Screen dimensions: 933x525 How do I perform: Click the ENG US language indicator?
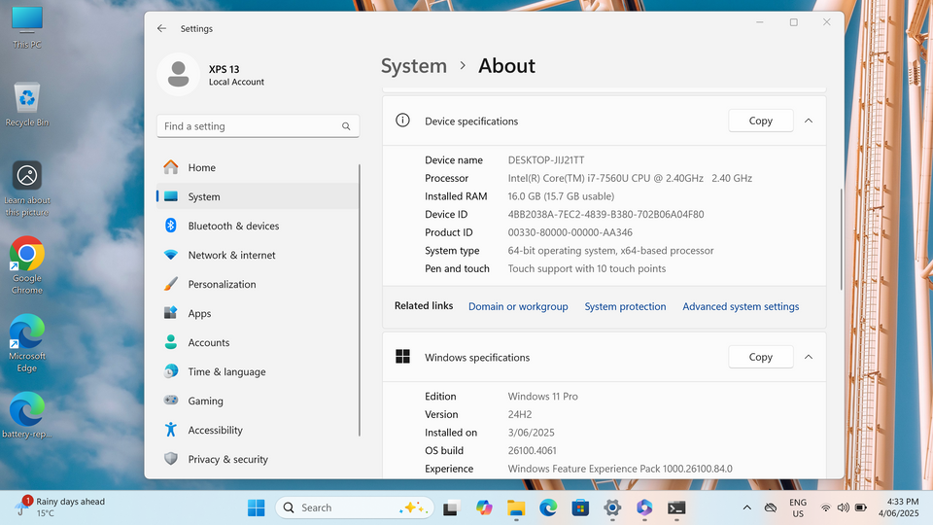coord(798,507)
